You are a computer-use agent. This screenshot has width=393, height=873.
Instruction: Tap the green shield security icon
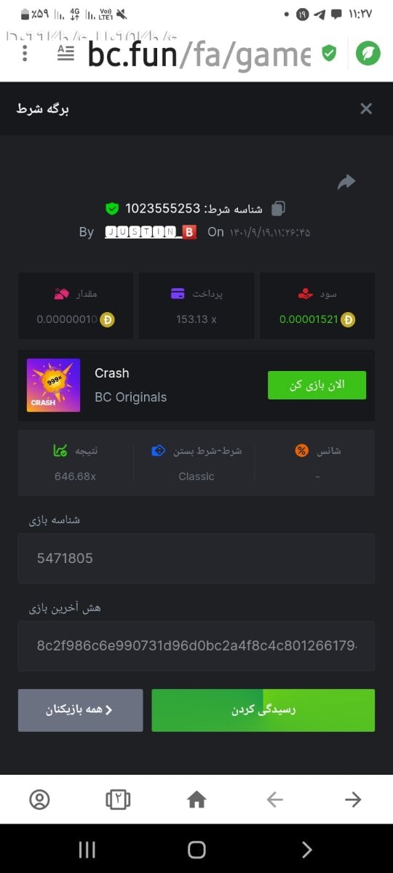[329, 53]
